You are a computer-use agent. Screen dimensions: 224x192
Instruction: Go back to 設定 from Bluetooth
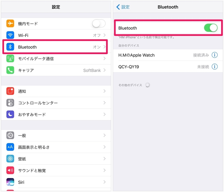pos(123,7)
